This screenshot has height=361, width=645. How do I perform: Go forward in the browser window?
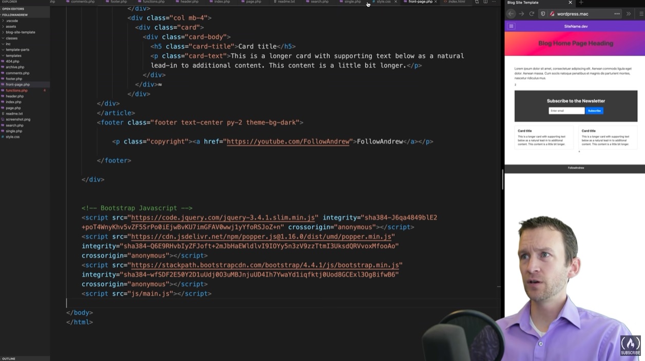pyautogui.click(x=521, y=14)
